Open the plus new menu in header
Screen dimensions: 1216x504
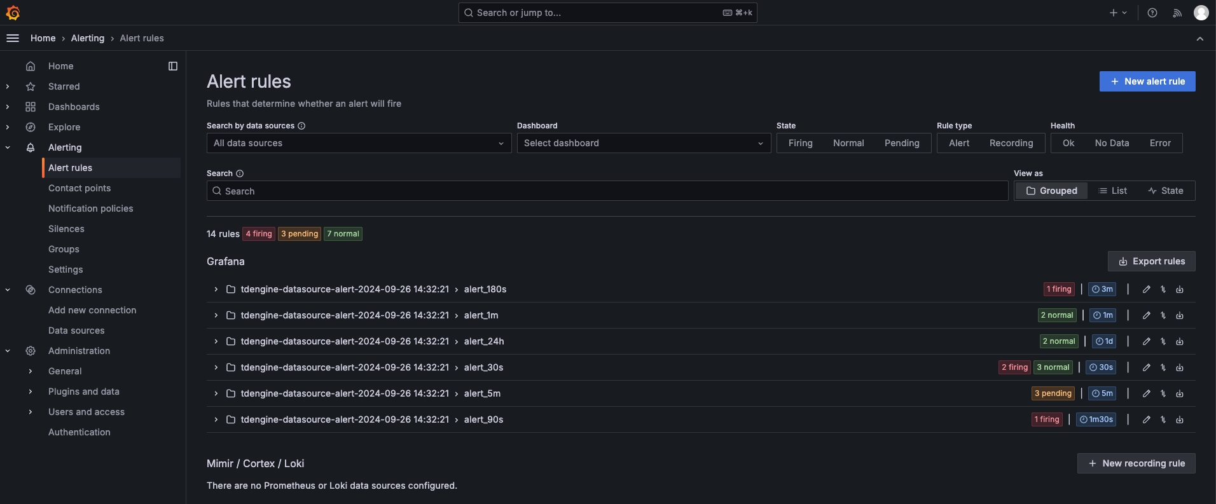pyautogui.click(x=1118, y=13)
